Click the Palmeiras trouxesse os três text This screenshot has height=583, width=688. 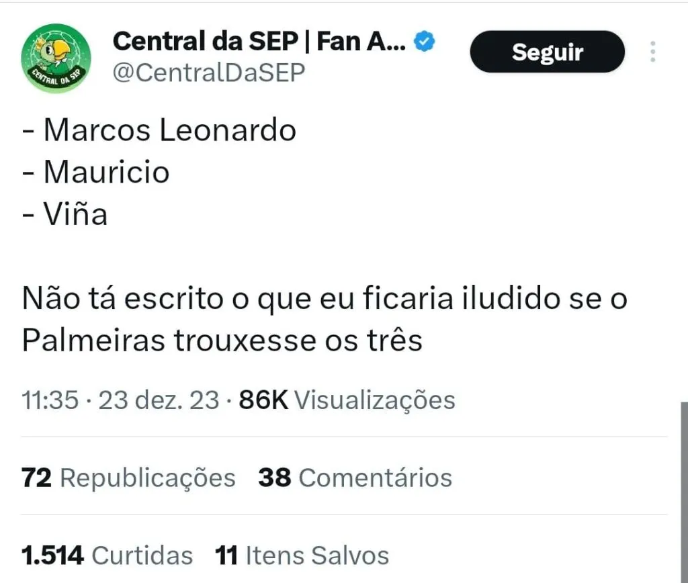click(x=222, y=341)
